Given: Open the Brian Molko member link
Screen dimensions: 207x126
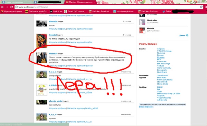Looking at the screenshot, I should tap(161, 78).
